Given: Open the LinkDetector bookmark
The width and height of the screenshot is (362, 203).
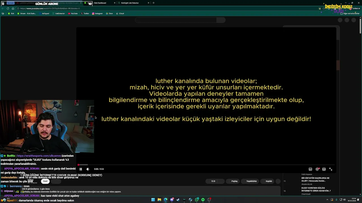Looking at the screenshot, I should tap(58, 14).
